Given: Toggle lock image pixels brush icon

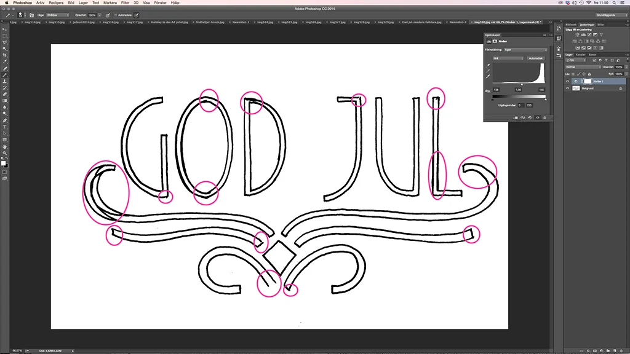Looking at the screenshot, I should 578,74.
